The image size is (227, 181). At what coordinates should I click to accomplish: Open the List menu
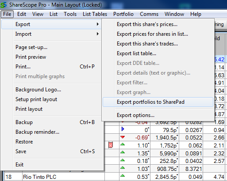point(54,14)
